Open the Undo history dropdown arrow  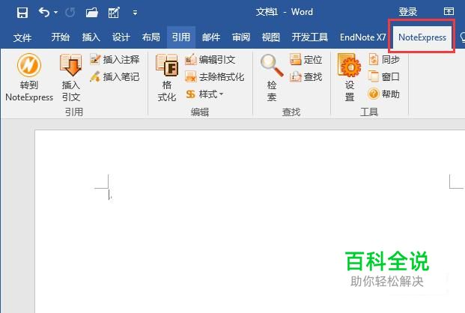(x=55, y=13)
